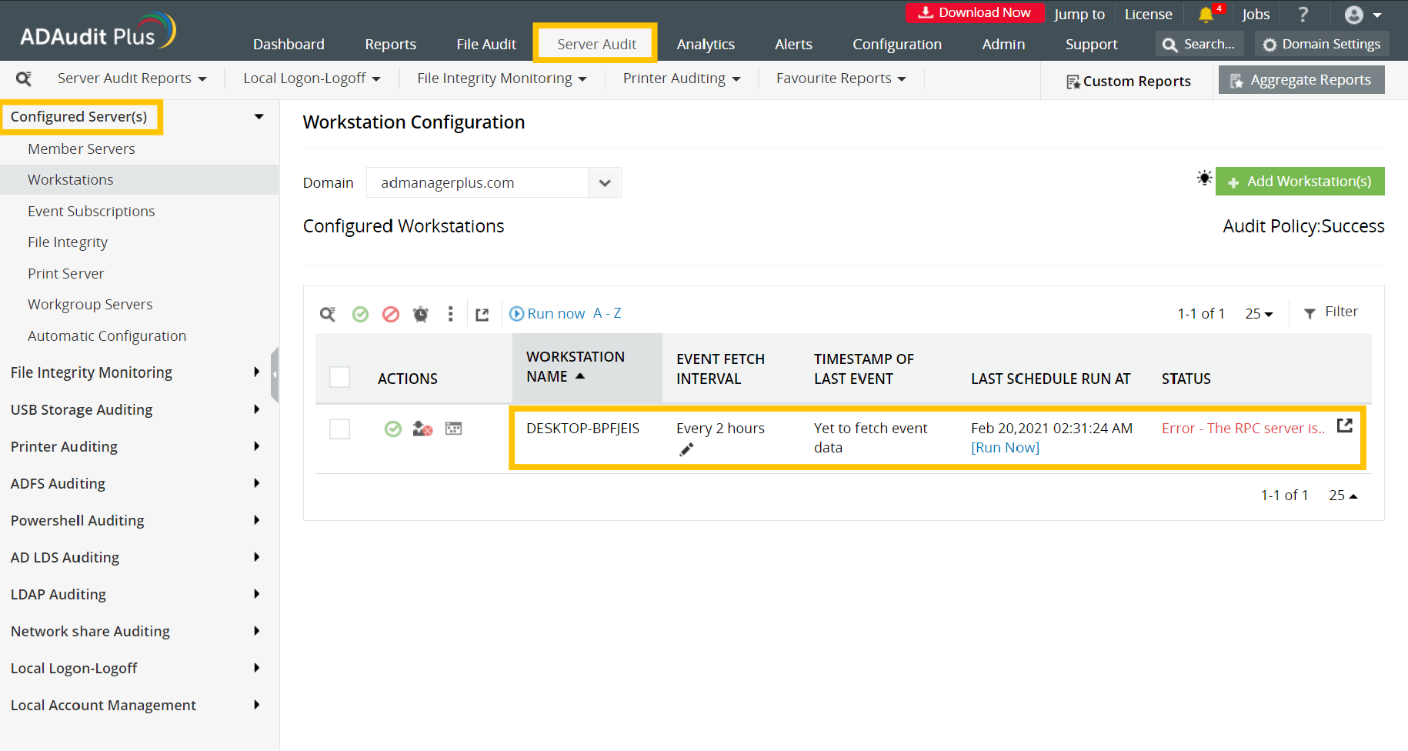Edit event fetch interval using the pencil icon
The height and width of the screenshot is (751, 1408).
(x=686, y=449)
